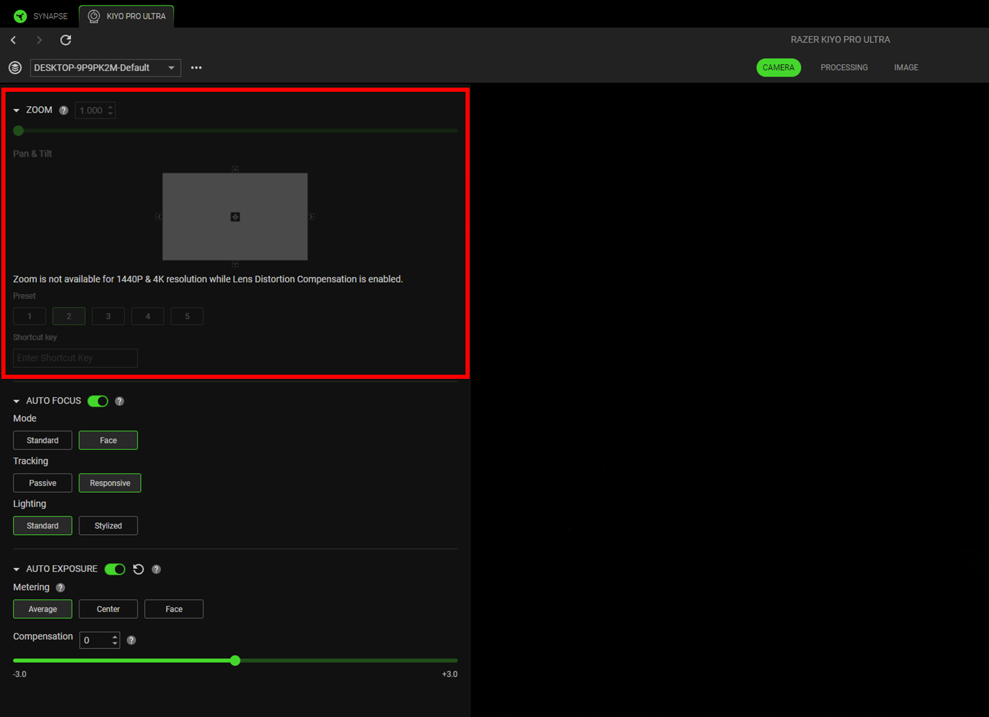Viewport: 989px width, 717px height.
Task: Click the back navigation arrow
Action: (13, 40)
